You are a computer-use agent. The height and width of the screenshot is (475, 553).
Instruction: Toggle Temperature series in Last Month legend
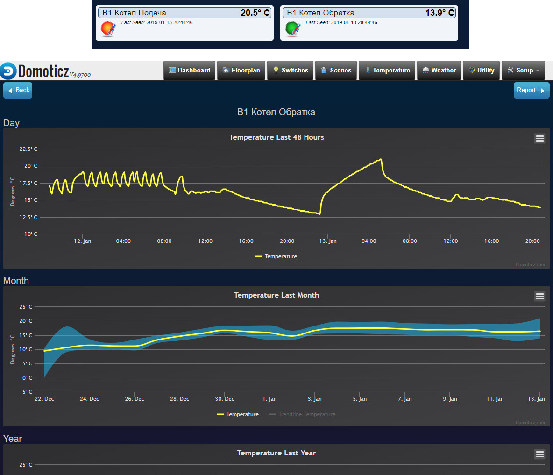(238, 414)
